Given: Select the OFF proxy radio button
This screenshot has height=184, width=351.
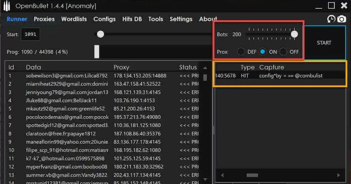Looking at the screenshot, I should [x=283, y=52].
